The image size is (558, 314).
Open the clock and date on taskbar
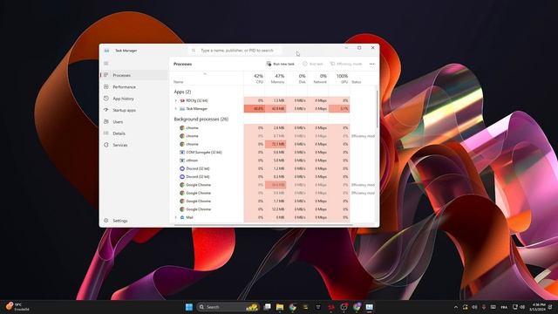click(537, 307)
